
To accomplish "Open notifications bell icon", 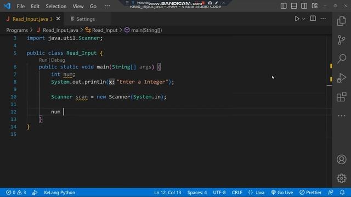I will [x=342, y=192].
